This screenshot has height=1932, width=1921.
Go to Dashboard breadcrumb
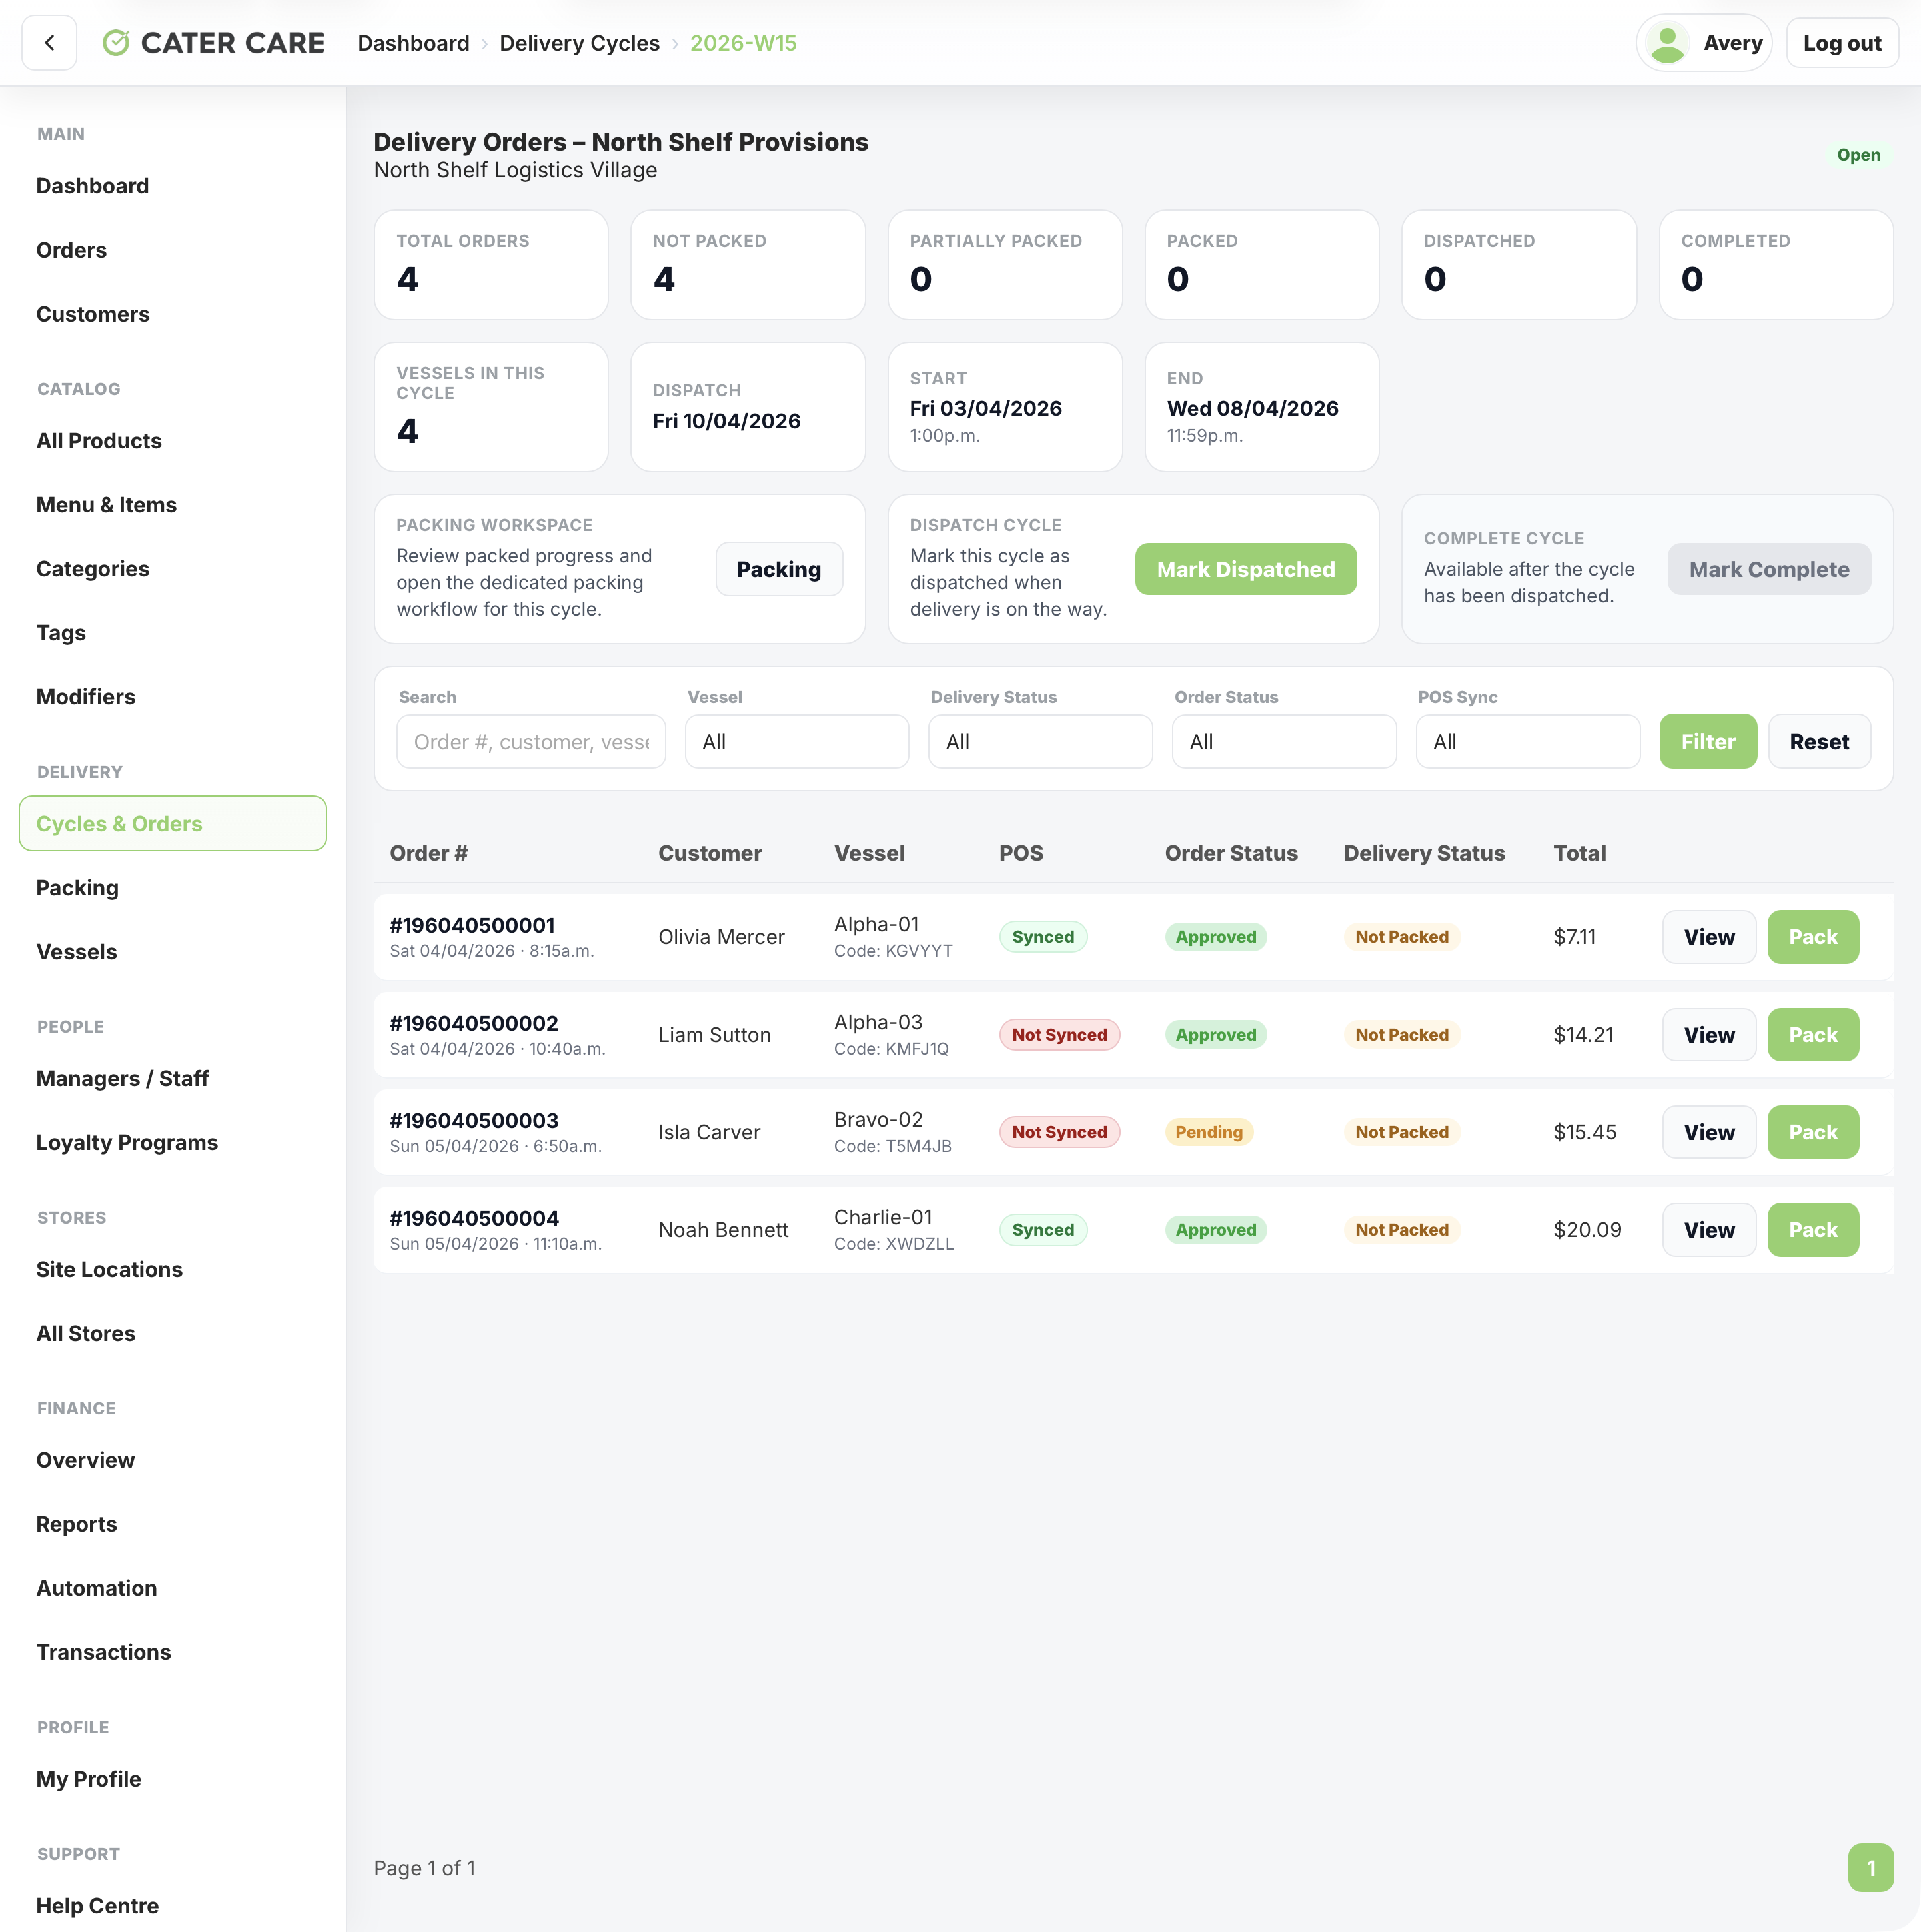pyautogui.click(x=413, y=43)
